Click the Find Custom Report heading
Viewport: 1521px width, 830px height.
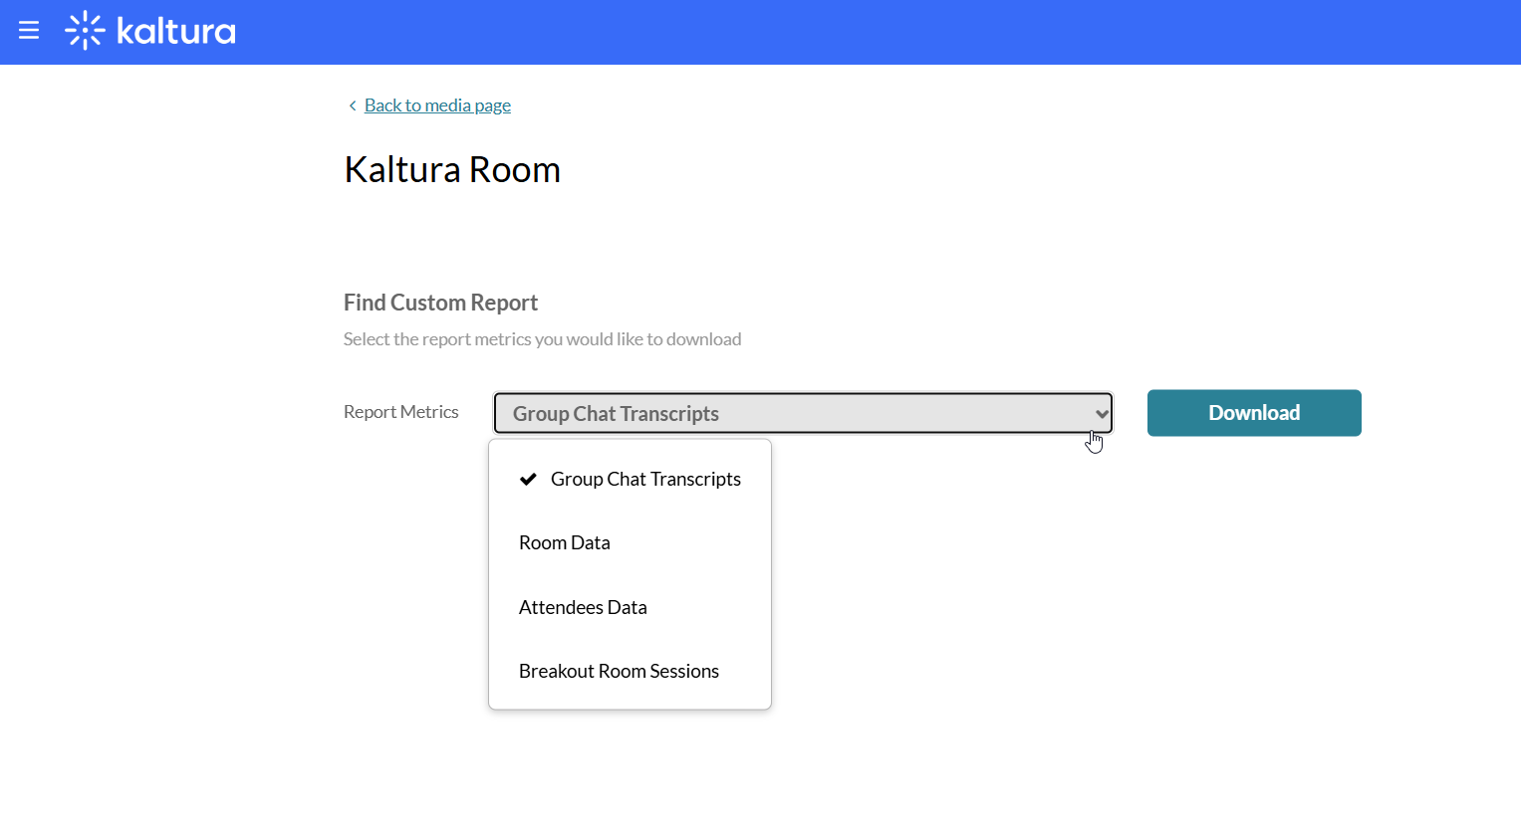pyautogui.click(x=440, y=303)
